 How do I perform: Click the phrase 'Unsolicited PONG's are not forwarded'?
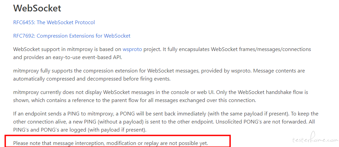[x=263, y=122]
